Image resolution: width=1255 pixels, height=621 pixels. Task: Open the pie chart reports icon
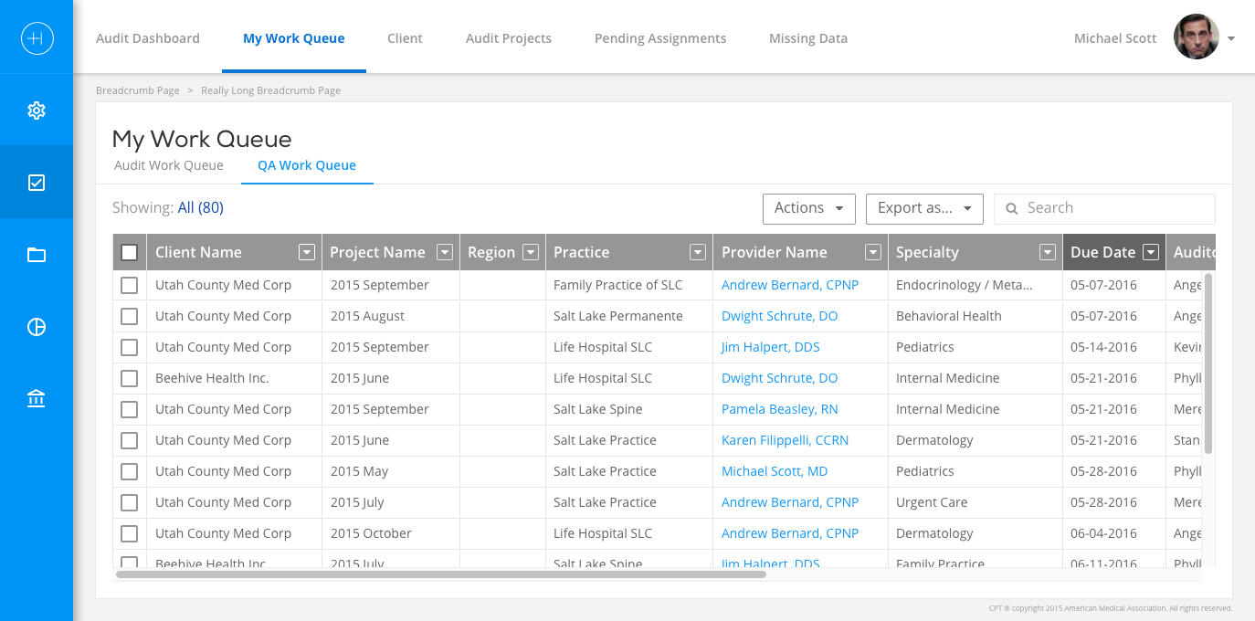click(x=37, y=327)
